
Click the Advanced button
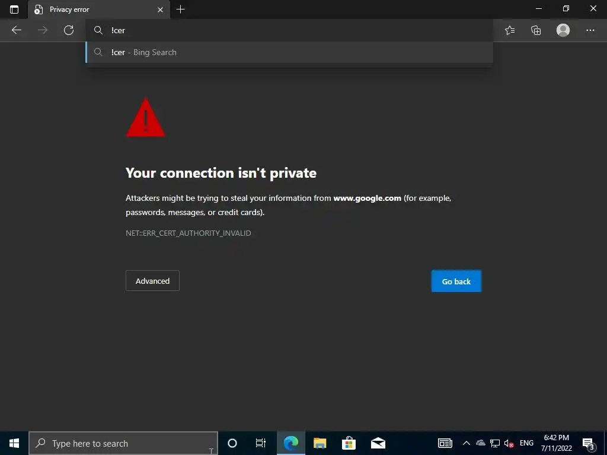(x=152, y=281)
